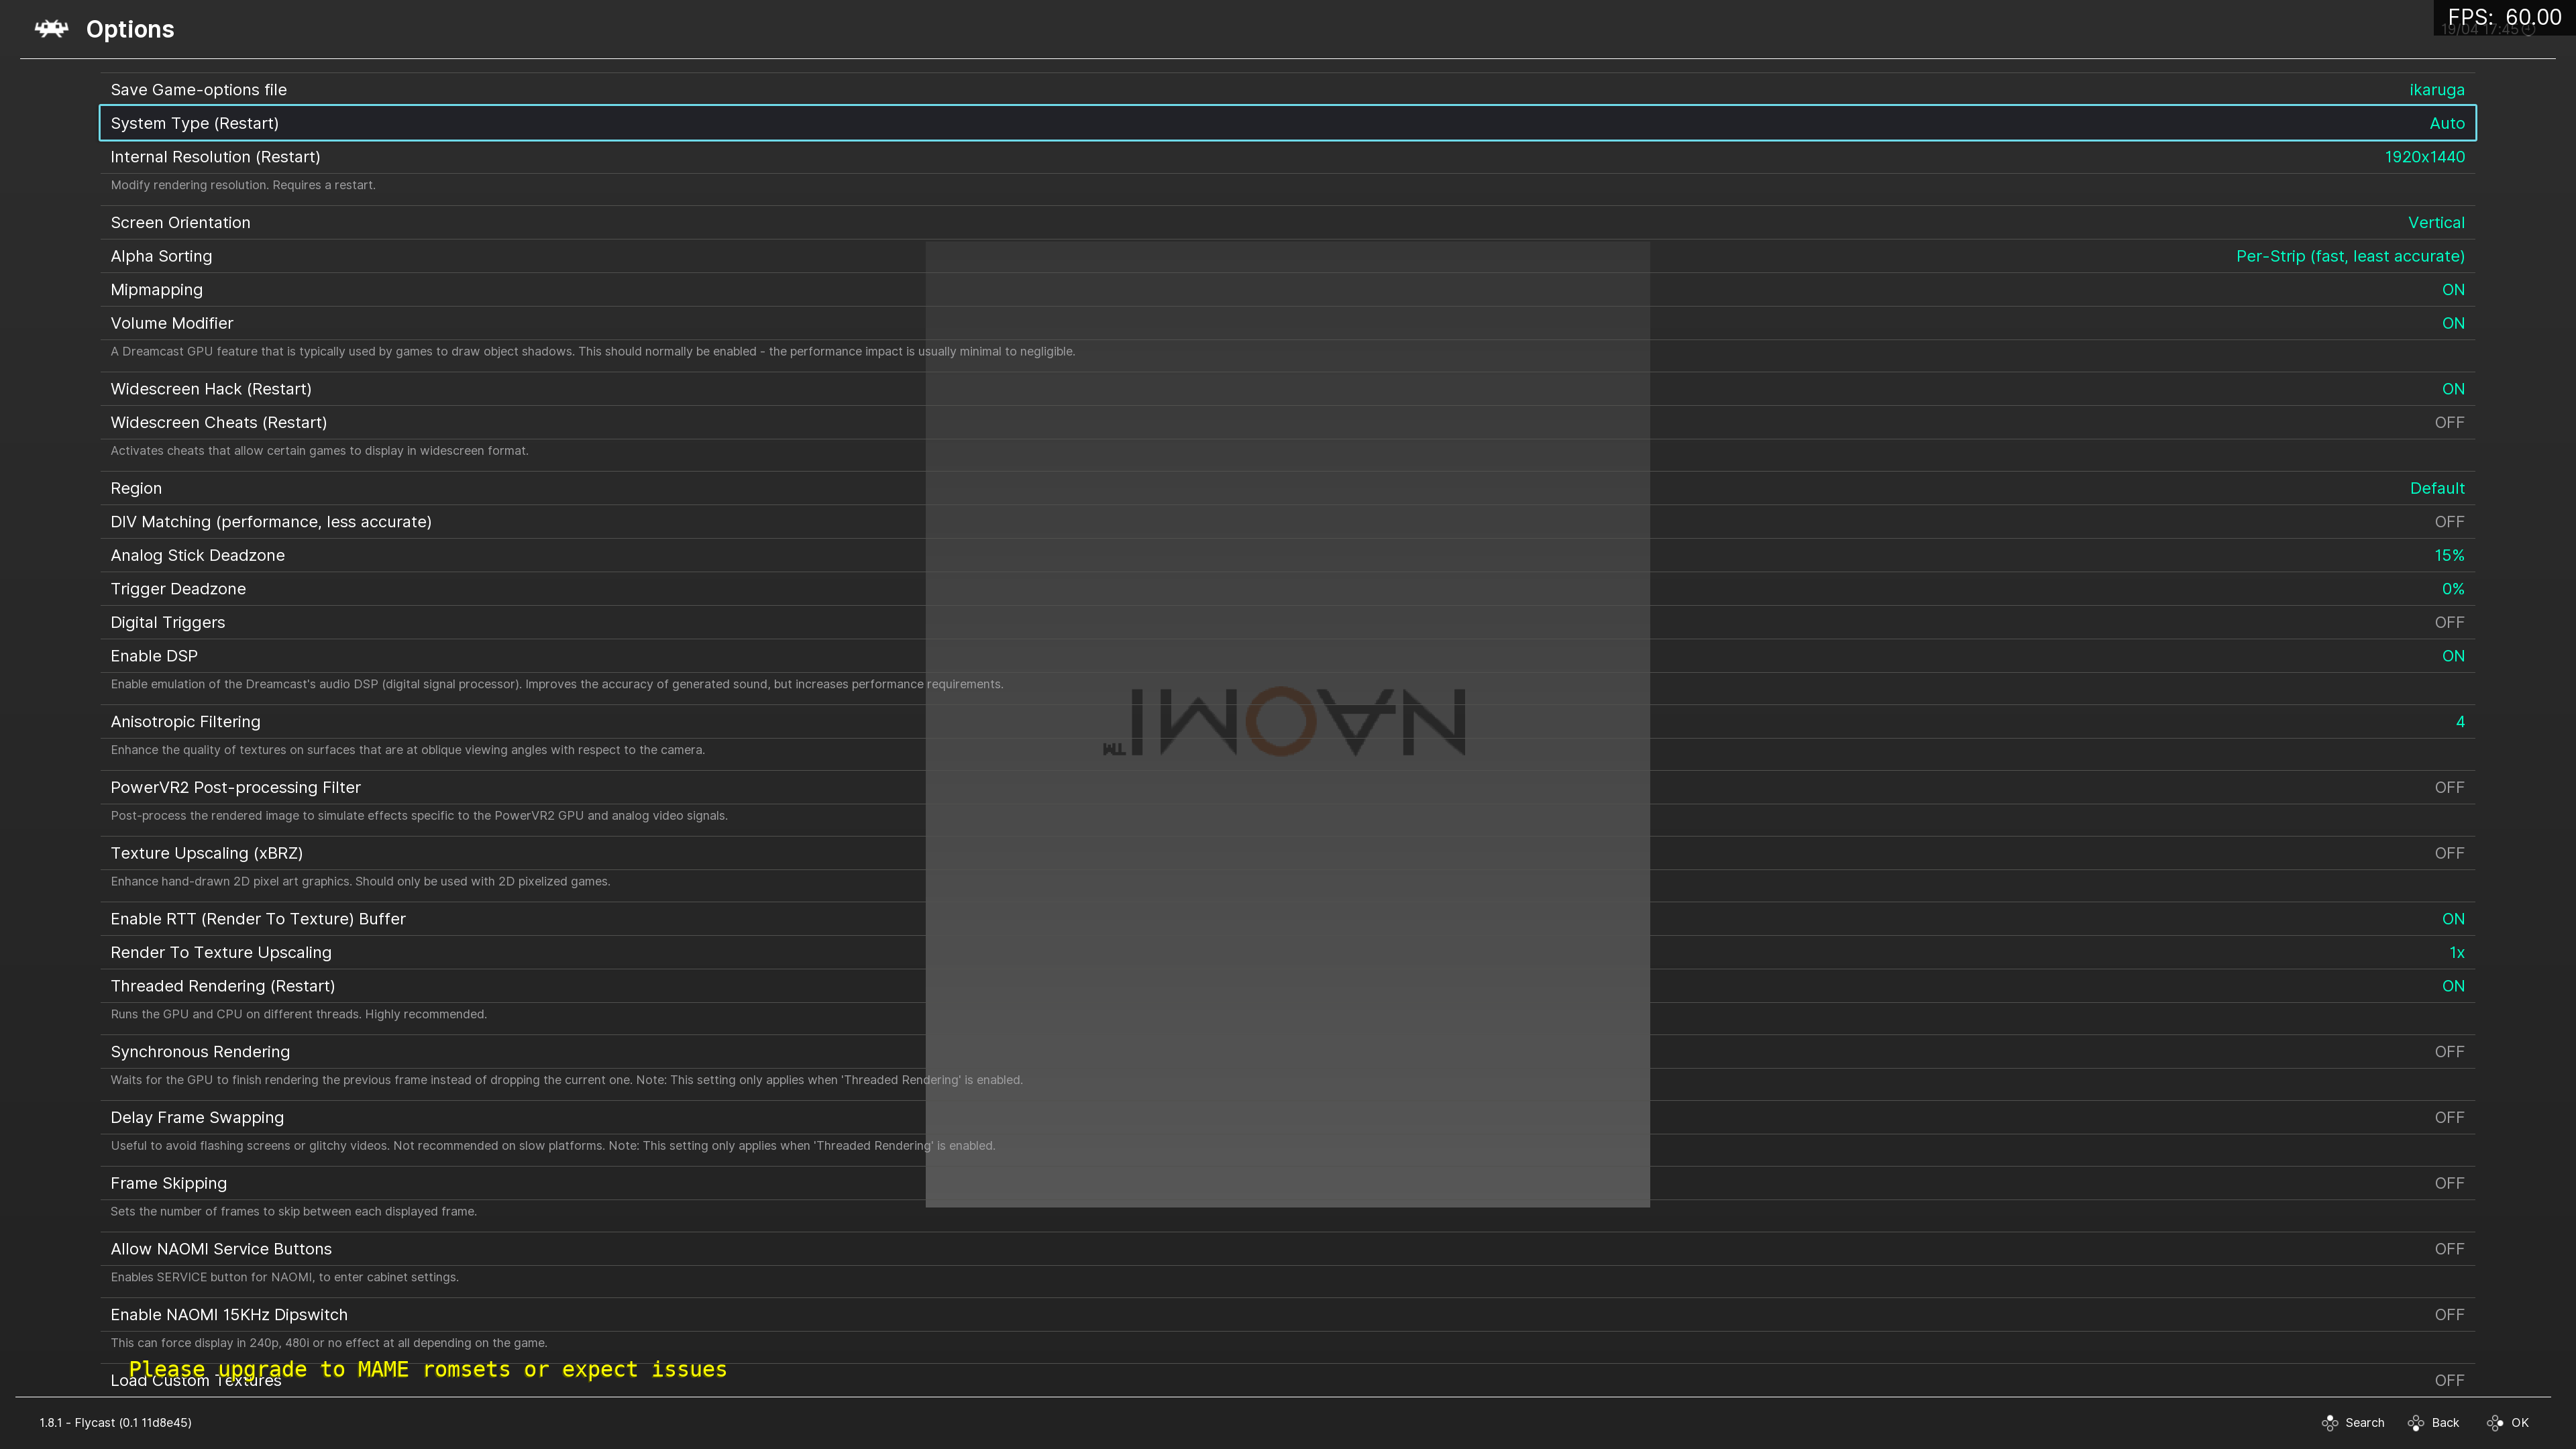Click the RetroArch logo in the header
This screenshot has height=1449, width=2576.
[51, 28]
